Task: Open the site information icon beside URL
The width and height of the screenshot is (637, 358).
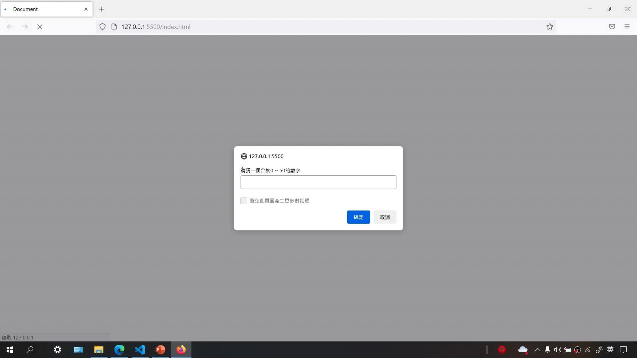Action: pos(114,27)
